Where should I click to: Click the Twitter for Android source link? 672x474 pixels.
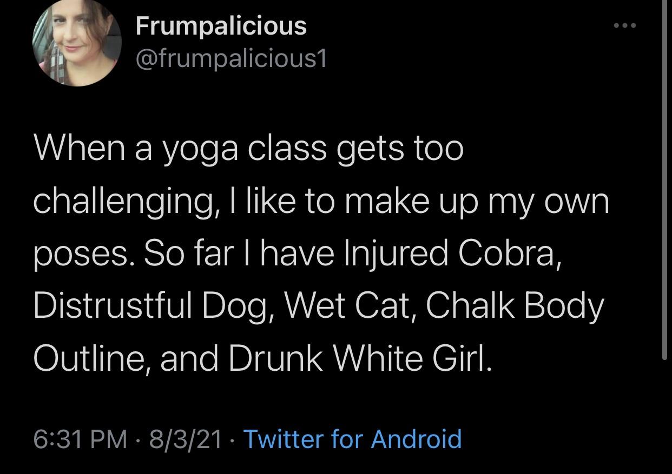(353, 438)
